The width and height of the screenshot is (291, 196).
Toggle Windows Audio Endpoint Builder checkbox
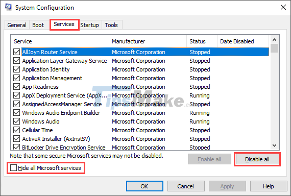(16, 113)
